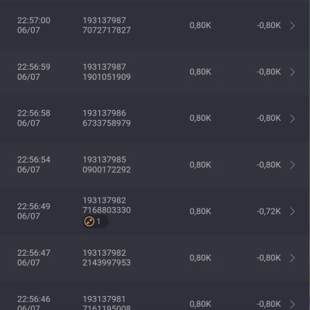Open details arrow for 22:57:00 entry
This screenshot has height=310, width=310.
pyautogui.click(x=292, y=26)
